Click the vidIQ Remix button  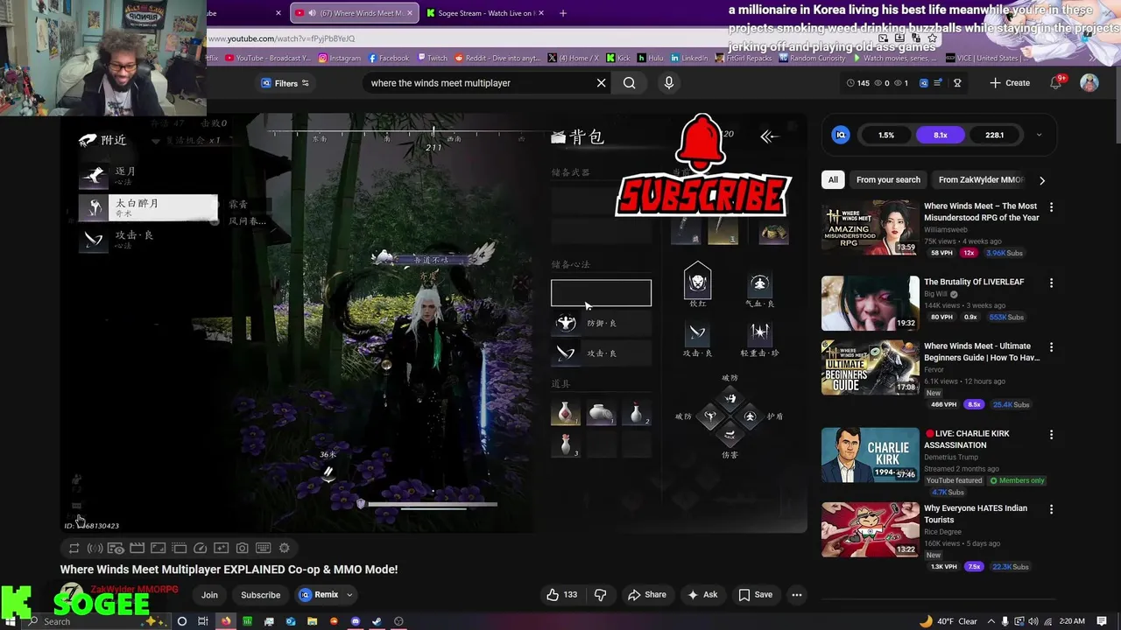coord(319,595)
